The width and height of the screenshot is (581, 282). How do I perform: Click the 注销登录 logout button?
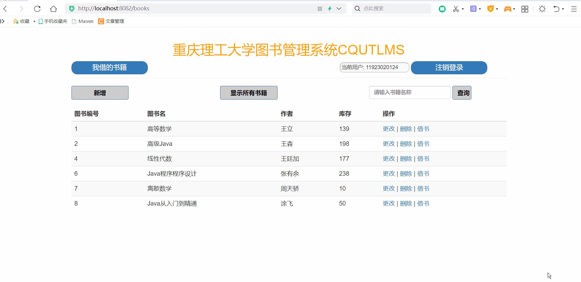tap(449, 68)
